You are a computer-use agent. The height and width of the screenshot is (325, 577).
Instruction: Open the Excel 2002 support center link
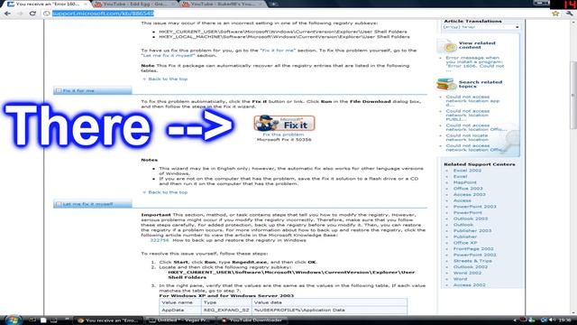[x=467, y=171]
